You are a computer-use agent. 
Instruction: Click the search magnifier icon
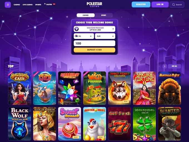pyautogui.click(x=173, y=4)
